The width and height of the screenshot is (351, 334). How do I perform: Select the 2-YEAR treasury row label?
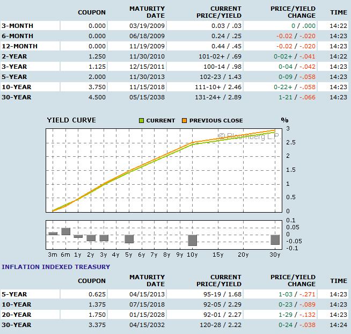pyautogui.click(x=14, y=56)
